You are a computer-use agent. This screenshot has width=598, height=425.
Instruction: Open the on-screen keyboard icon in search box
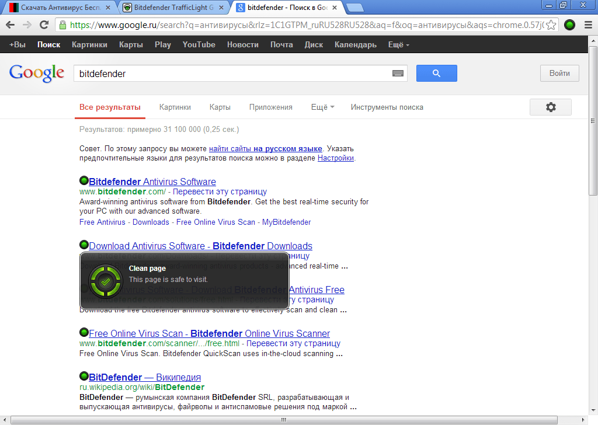coord(398,73)
